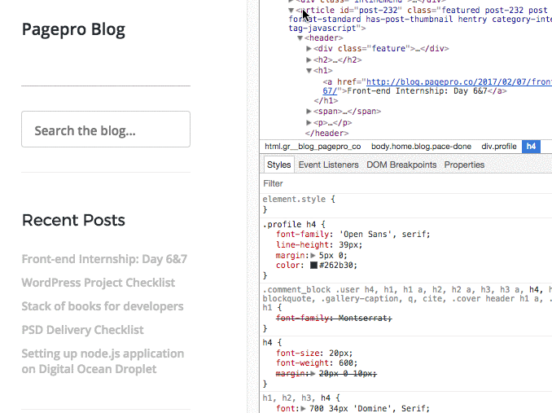Collapse the article post-232 node
Screen dimensions: 552x413
click(291, 11)
